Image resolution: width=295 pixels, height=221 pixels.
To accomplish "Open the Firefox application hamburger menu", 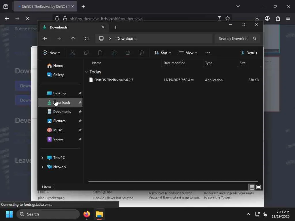I will click(x=288, y=18).
